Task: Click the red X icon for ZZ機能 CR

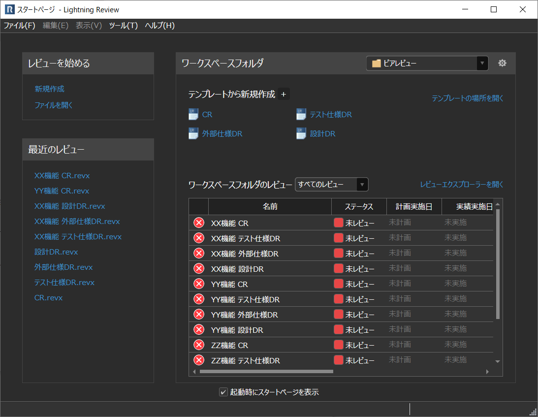Action: point(199,345)
